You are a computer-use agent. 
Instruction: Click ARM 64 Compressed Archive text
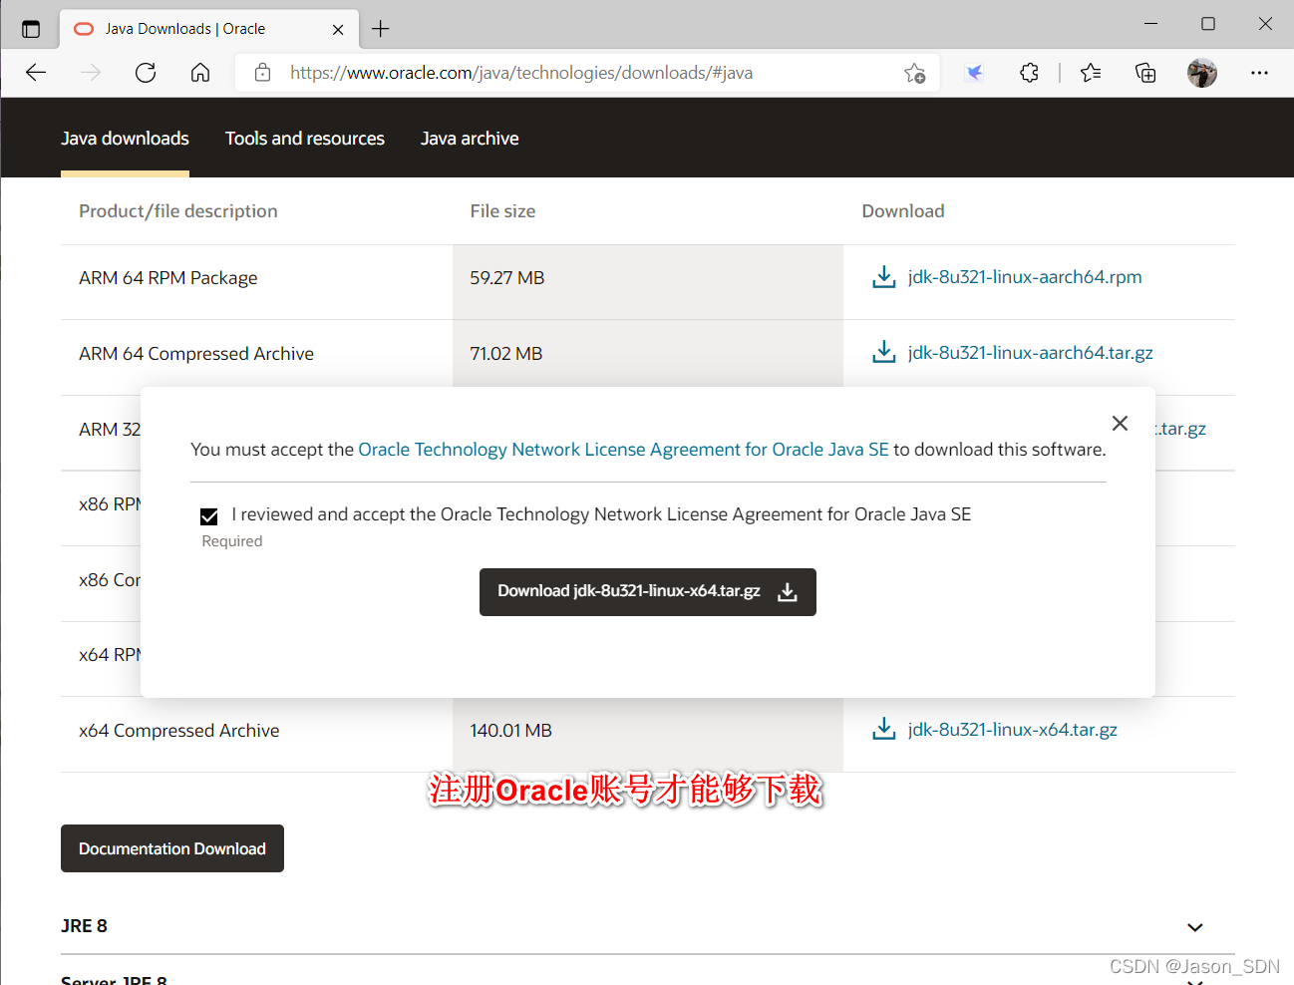(x=196, y=354)
